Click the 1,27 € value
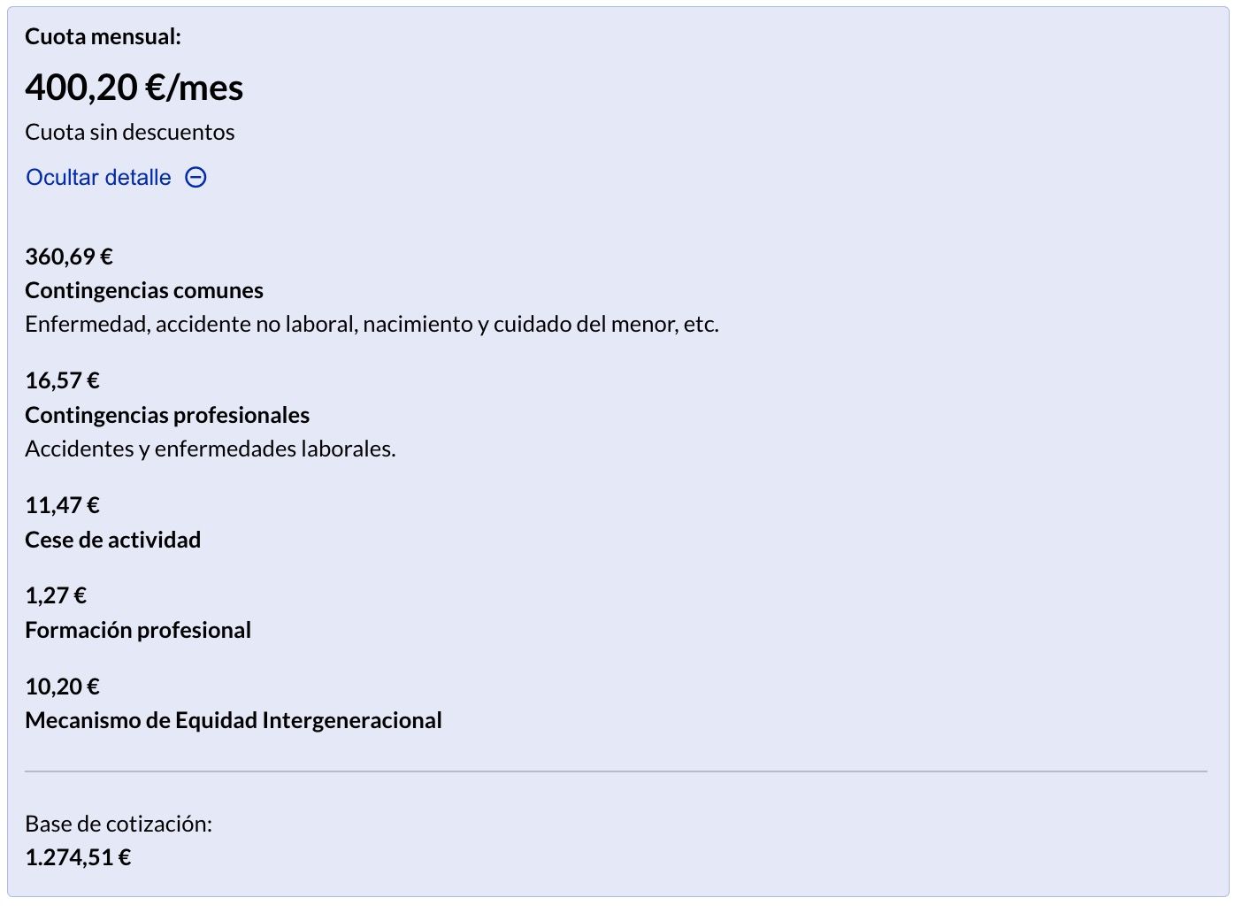Viewport: 1242px width, 913px height. tap(56, 595)
